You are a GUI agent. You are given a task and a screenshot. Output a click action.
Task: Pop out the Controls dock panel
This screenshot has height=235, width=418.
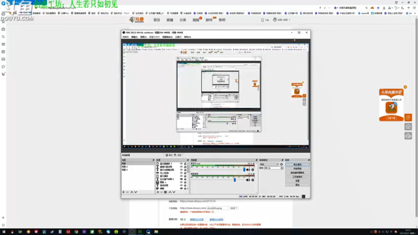click(x=309, y=160)
